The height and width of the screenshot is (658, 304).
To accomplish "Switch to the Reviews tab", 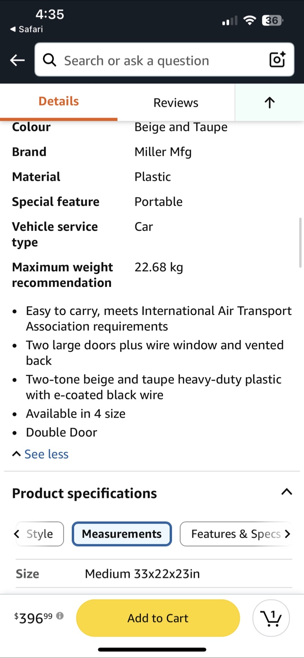I will click(x=176, y=103).
